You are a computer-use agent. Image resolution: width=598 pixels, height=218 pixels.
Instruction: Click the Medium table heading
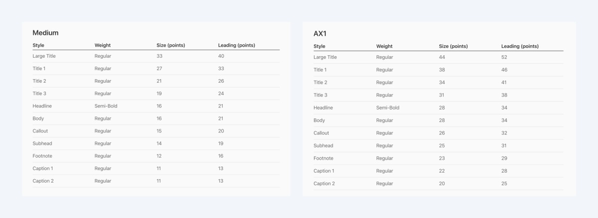(x=45, y=33)
